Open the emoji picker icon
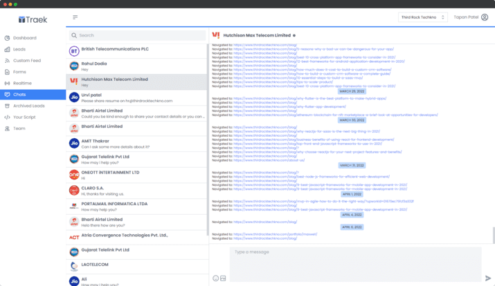 pos(215,278)
